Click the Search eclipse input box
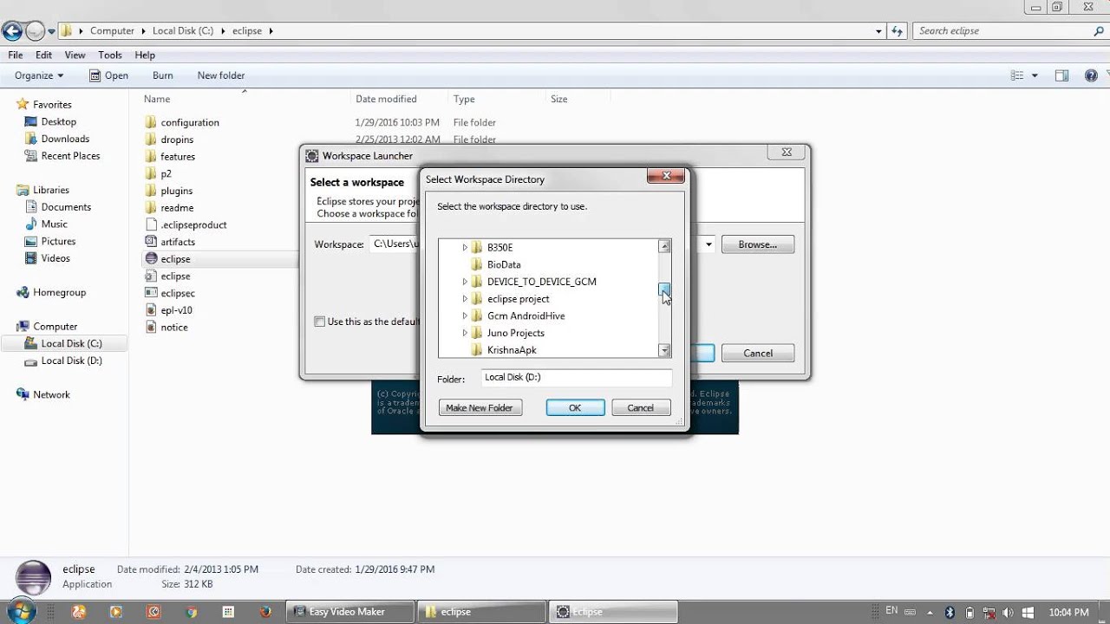1110x624 pixels. point(1002,31)
